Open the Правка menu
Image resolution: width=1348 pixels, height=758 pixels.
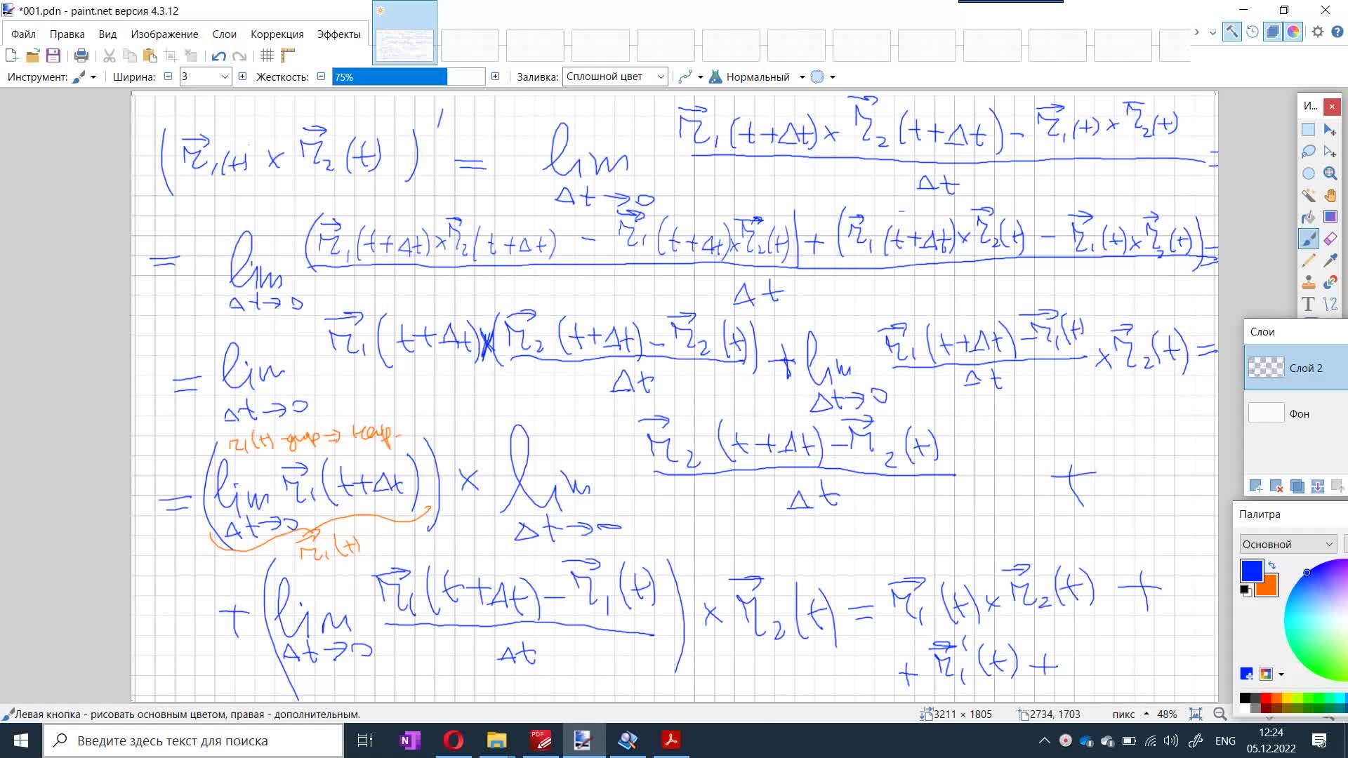(67, 34)
